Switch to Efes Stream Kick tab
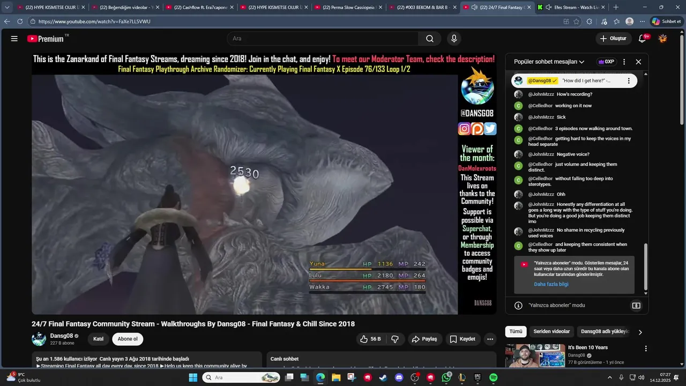 click(x=572, y=8)
